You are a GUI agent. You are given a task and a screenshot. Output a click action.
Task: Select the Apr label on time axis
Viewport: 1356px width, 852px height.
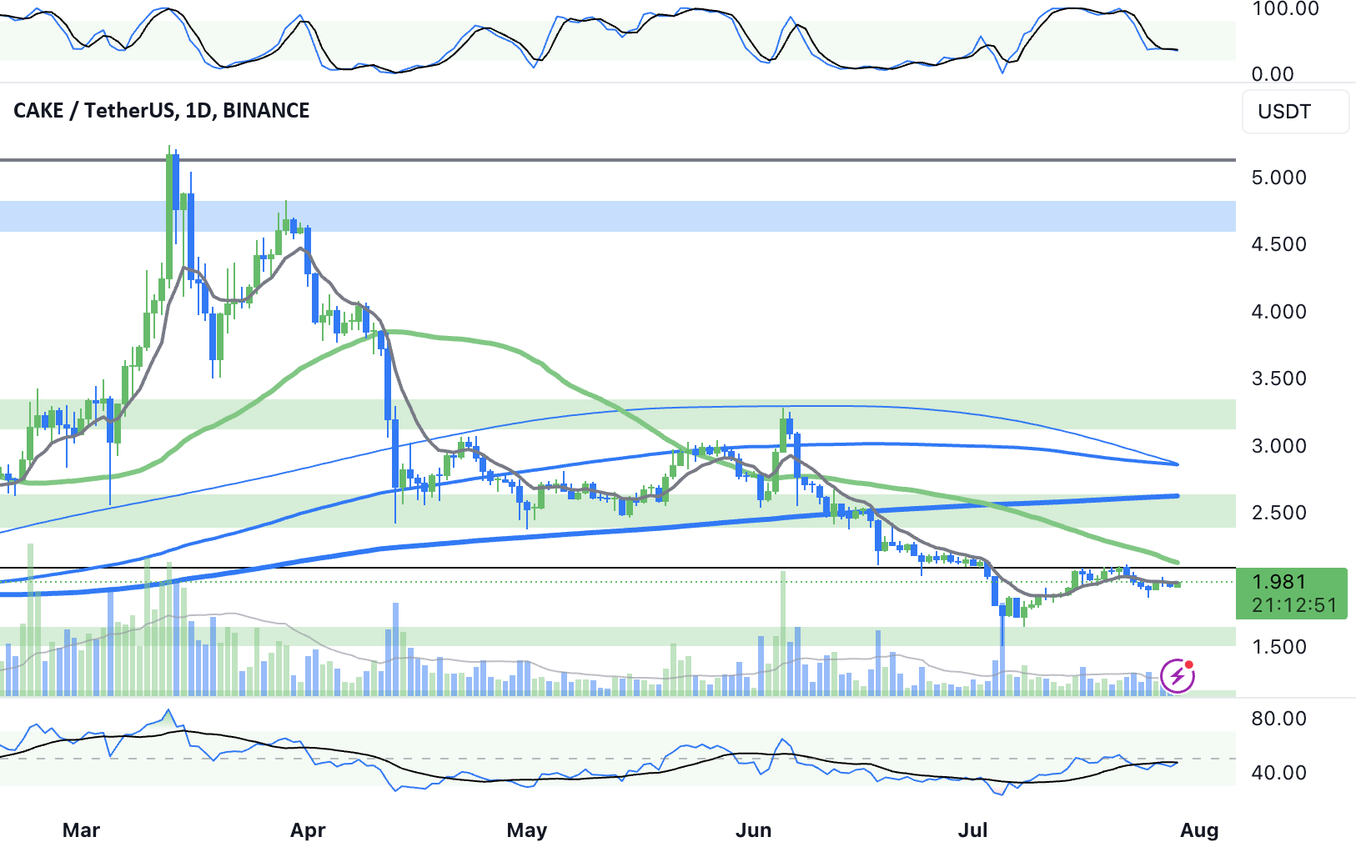(x=308, y=830)
